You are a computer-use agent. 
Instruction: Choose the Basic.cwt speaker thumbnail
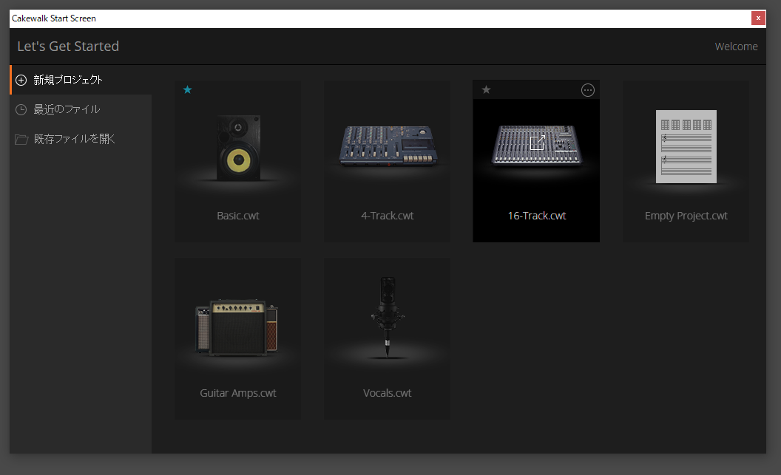(238, 148)
